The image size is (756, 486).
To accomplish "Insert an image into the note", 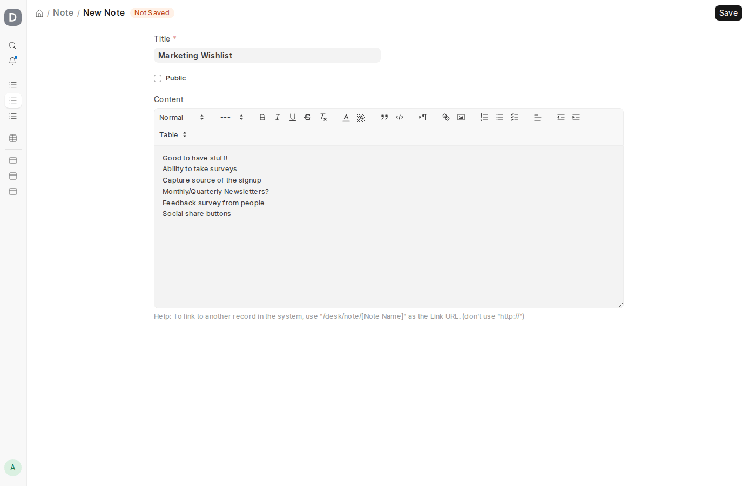I will point(461,117).
